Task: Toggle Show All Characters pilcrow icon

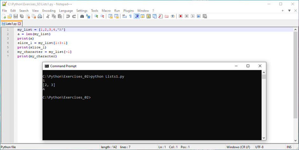Action: coord(130,16)
